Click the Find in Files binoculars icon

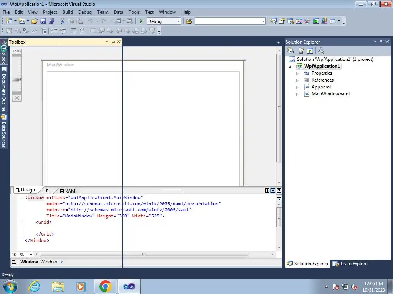(x=189, y=21)
